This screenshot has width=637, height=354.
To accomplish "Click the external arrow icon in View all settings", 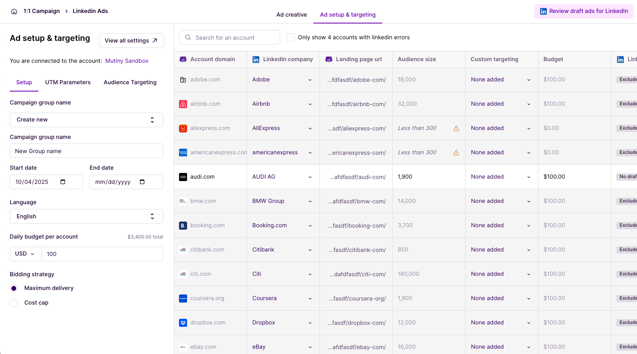I will pyautogui.click(x=155, y=41).
